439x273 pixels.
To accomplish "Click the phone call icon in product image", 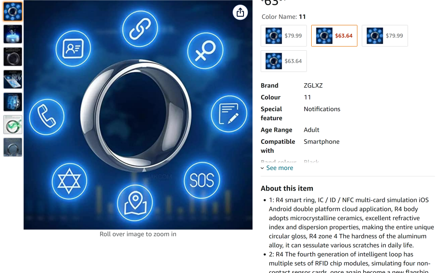I will pos(47,116).
